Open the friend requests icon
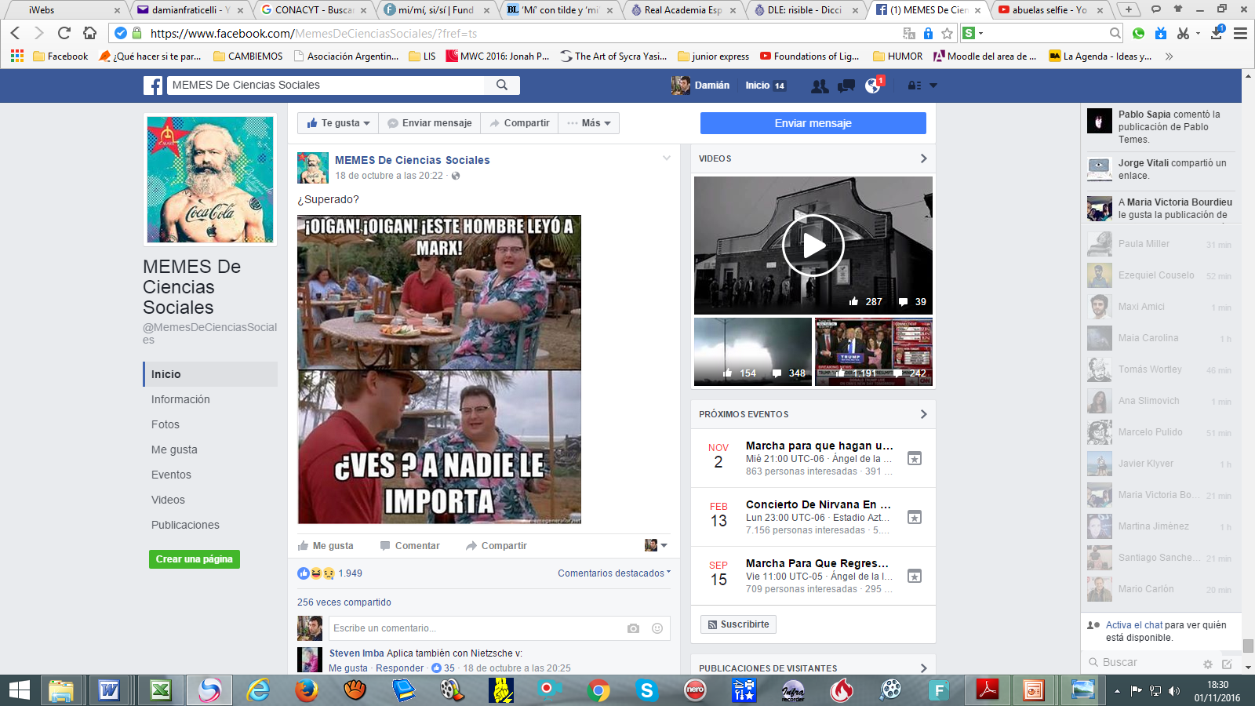 click(820, 86)
